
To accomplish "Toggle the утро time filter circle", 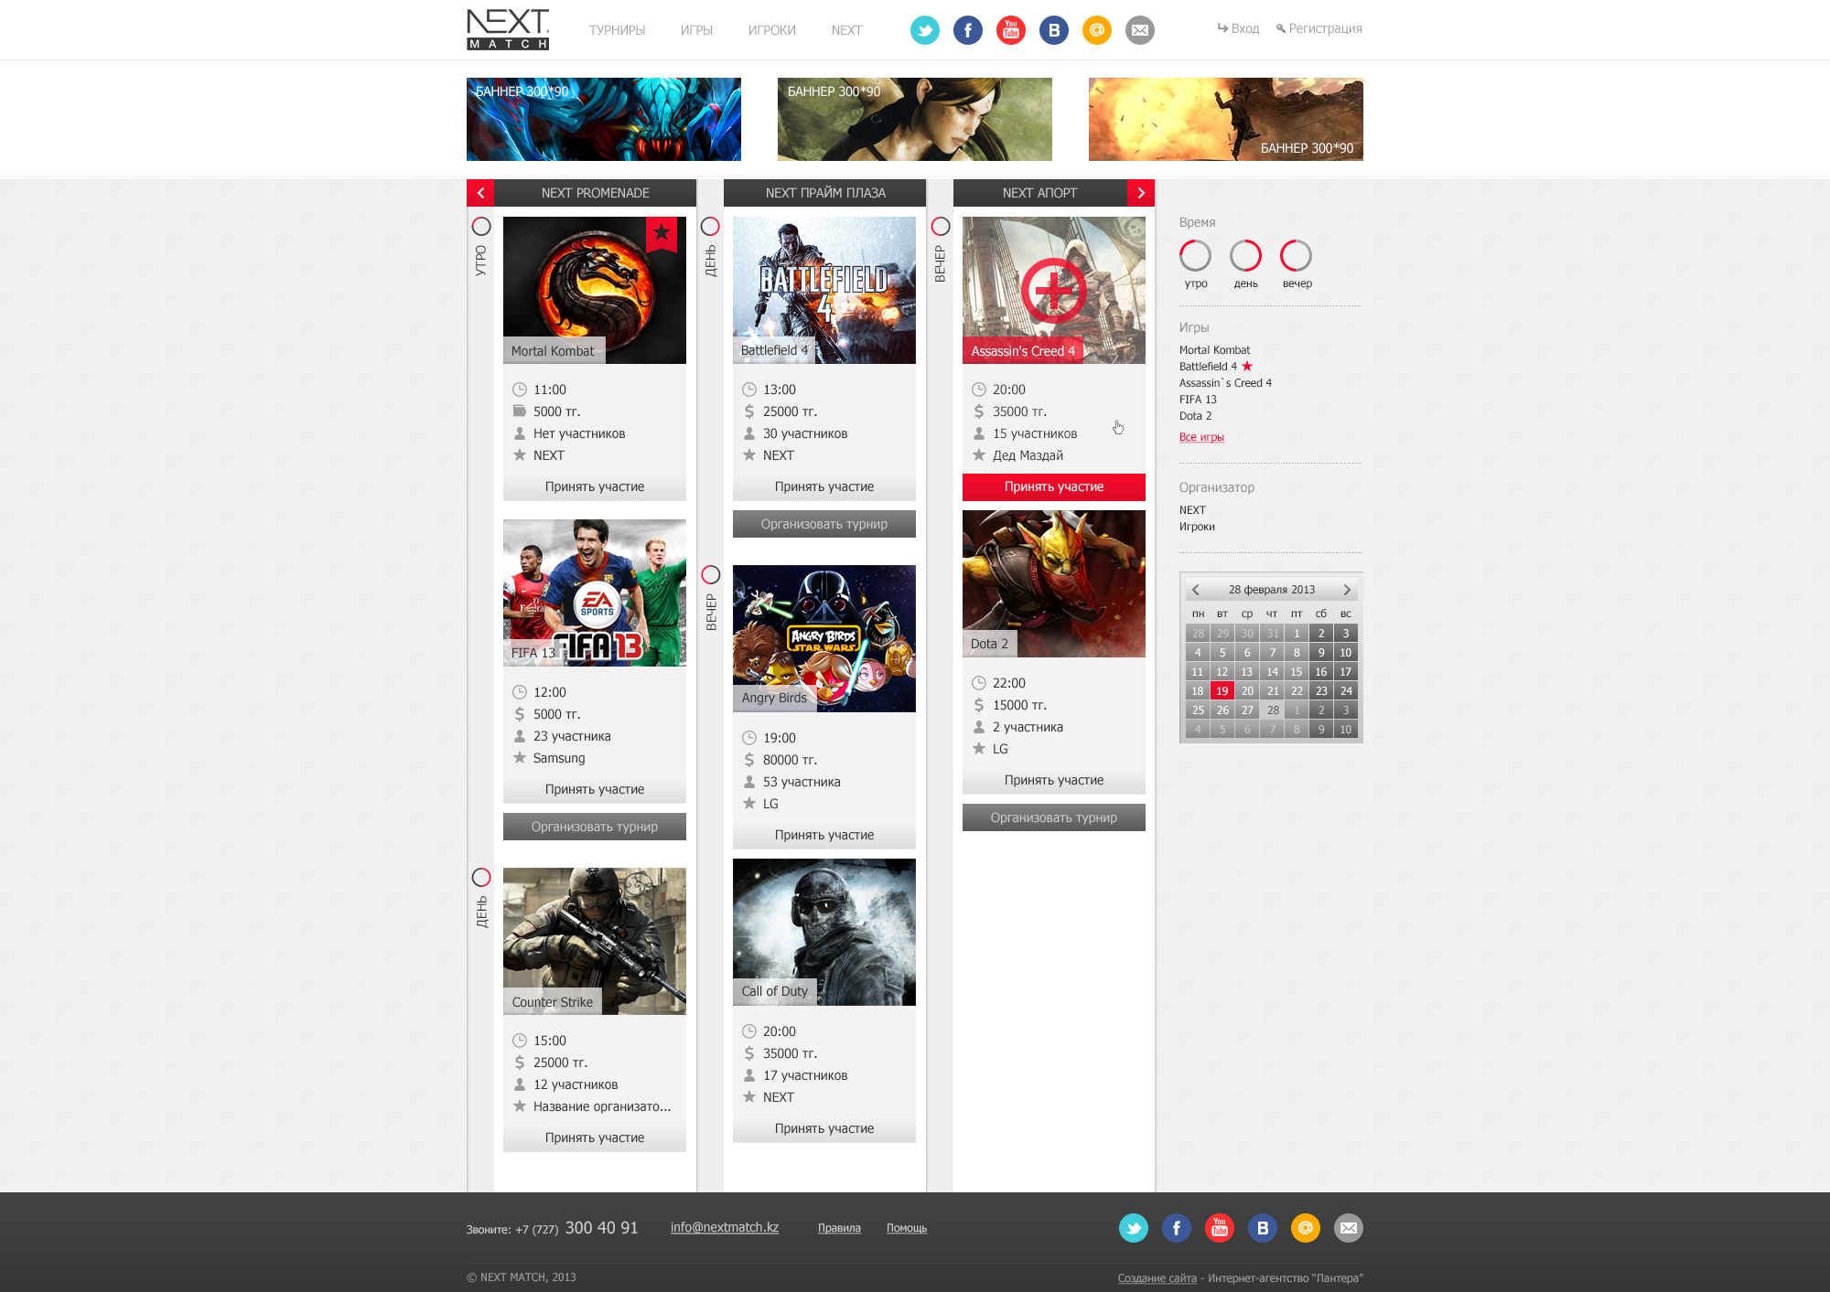I will tap(1195, 256).
